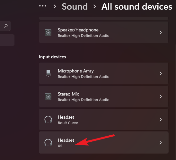The image size is (176, 160).
Task: Click the Speaker/Headphone speaker icon
Action: [x=48, y=33]
